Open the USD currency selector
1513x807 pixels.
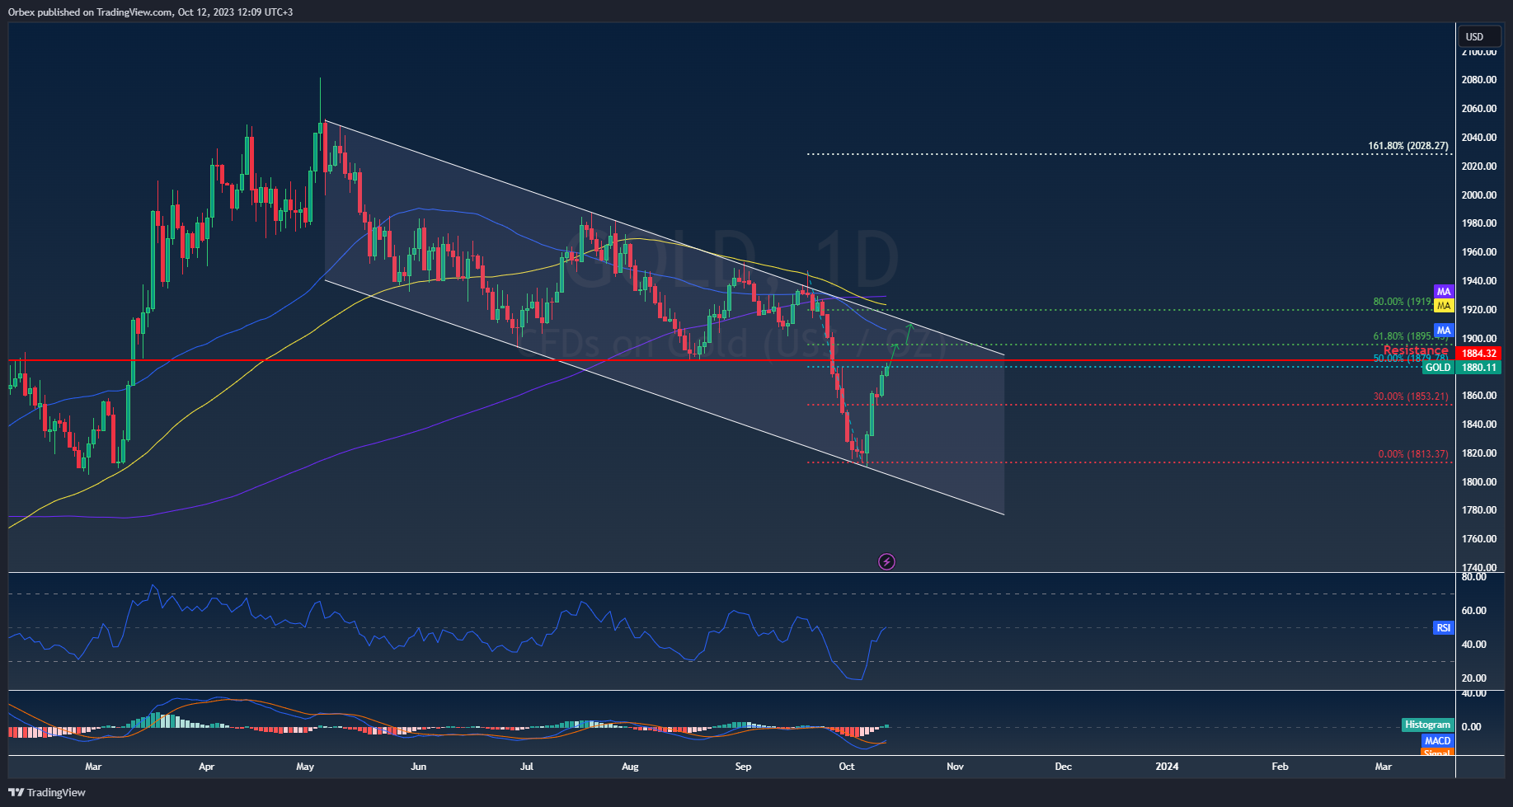1479,36
